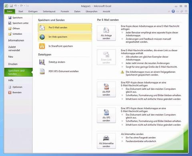Click the Öffnen text in sidebar
This screenshot has width=192, height=156.
(x=16, y=28)
